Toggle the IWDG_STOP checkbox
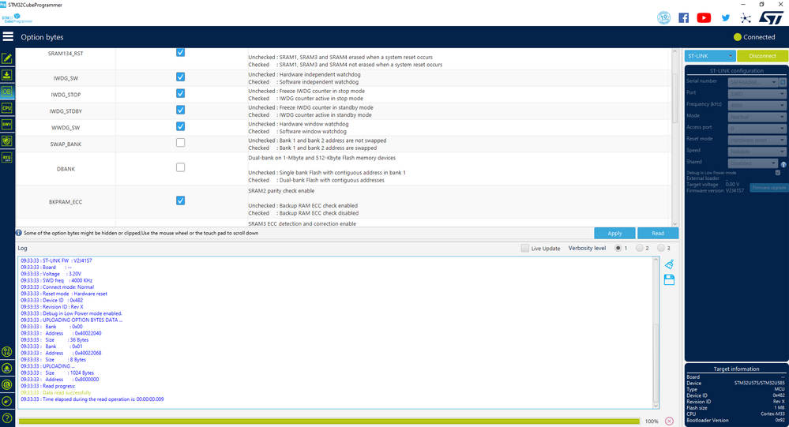789x427 pixels. pyautogui.click(x=180, y=94)
